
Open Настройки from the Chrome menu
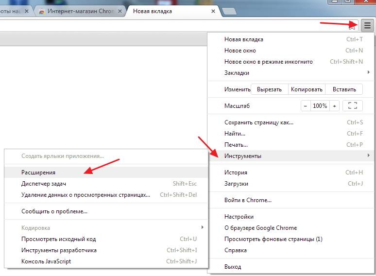[239, 217]
